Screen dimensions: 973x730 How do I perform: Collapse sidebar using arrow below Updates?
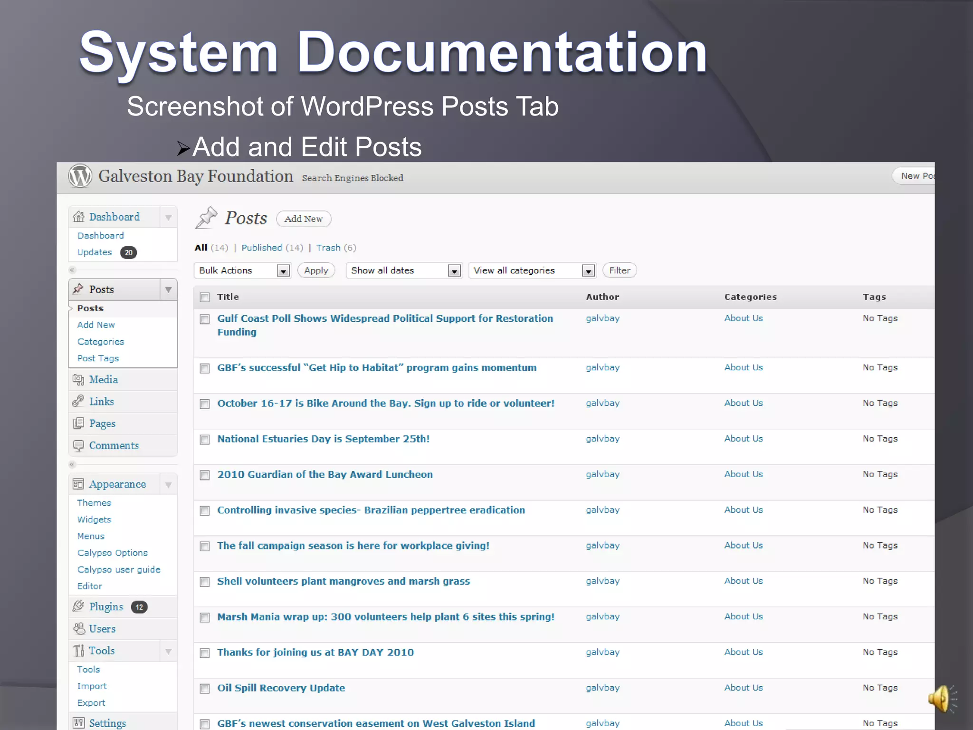72,270
